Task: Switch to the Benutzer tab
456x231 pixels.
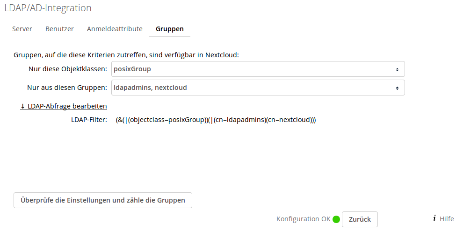Action: (x=59, y=29)
